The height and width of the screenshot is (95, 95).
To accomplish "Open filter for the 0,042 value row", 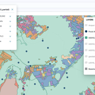I will point(10,16).
